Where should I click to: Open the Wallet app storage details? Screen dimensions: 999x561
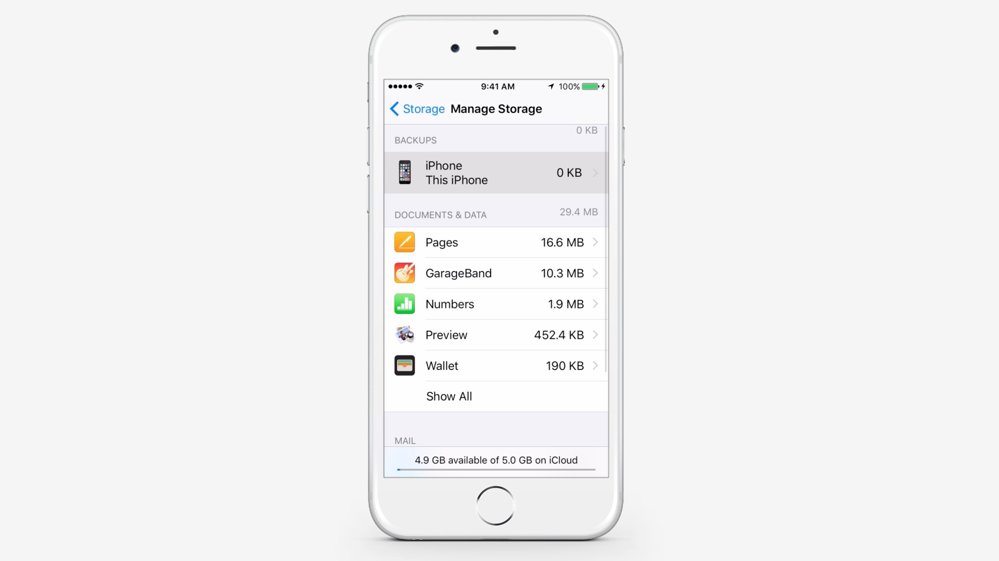click(496, 365)
